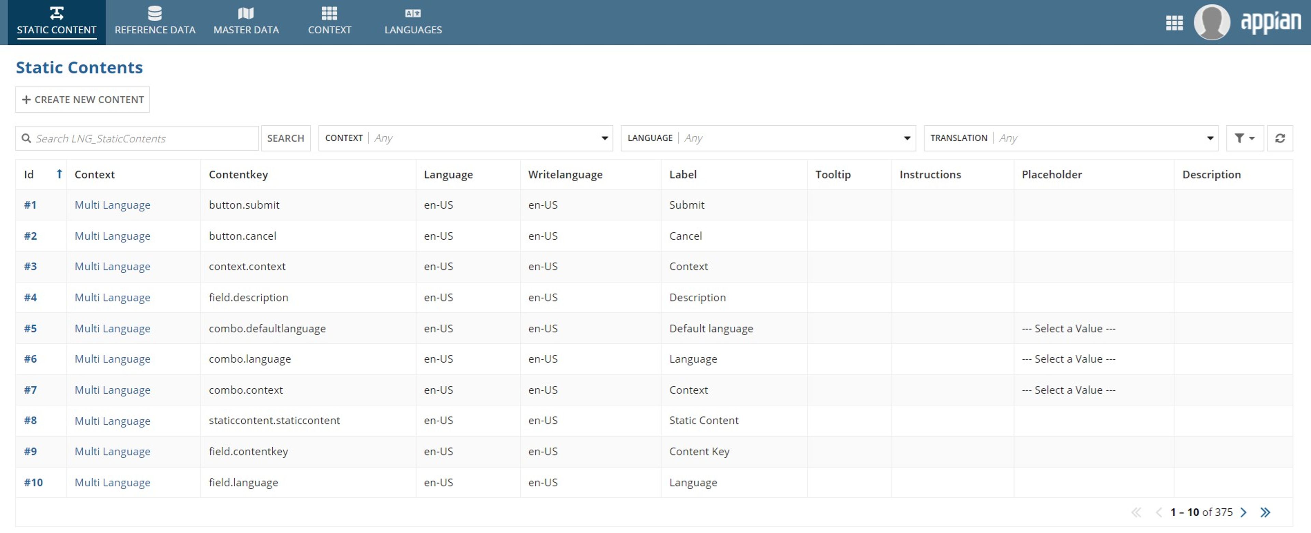Open record #1
Viewport: 1311px width, 533px height.
click(x=30, y=205)
